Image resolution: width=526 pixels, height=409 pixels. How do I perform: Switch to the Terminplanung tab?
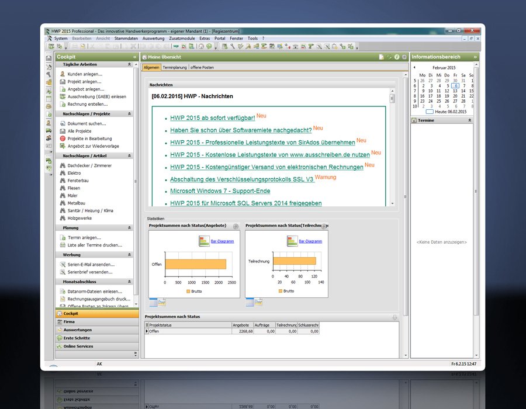(174, 68)
